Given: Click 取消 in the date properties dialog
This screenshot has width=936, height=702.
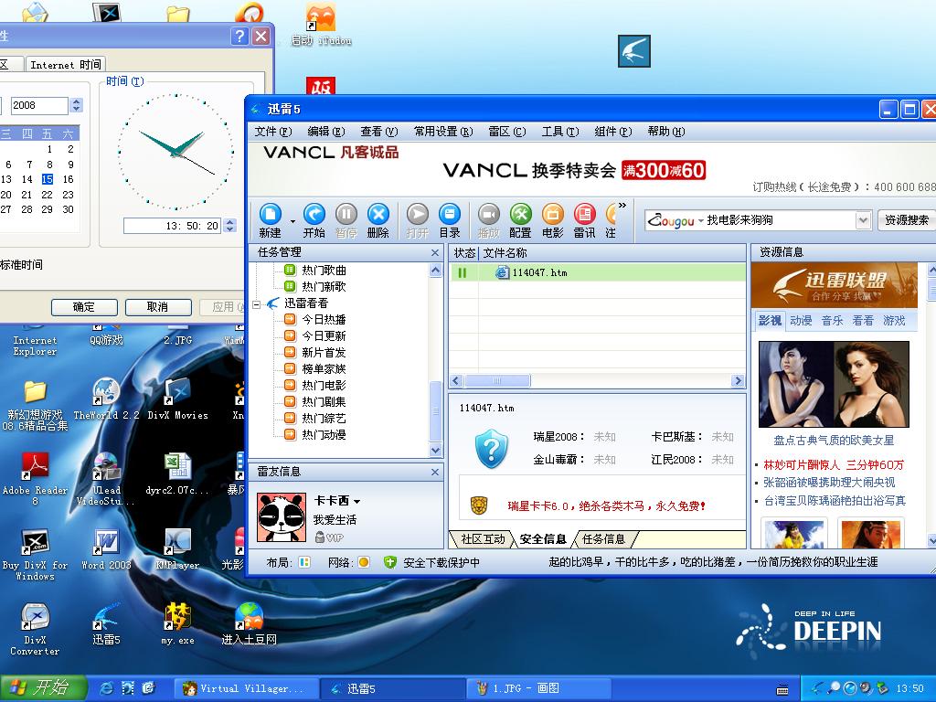Looking at the screenshot, I should pos(157,307).
